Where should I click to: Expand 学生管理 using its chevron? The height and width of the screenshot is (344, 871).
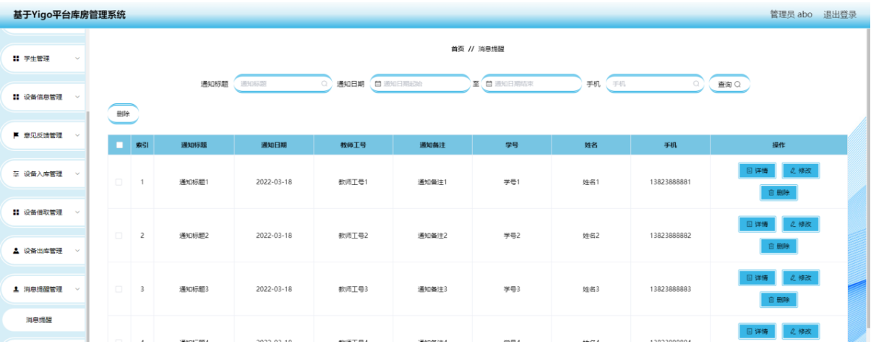click(x=77, y=59)
